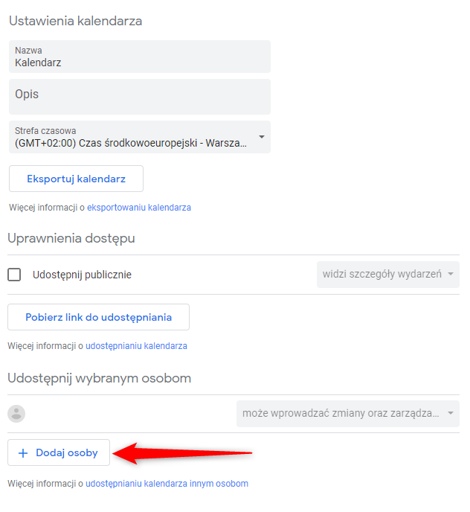Image resolution: width=470 pixels, height=512 pixels.
Task: Click the Udostępnij wybranym osobom heading
Action: (99, 379)
